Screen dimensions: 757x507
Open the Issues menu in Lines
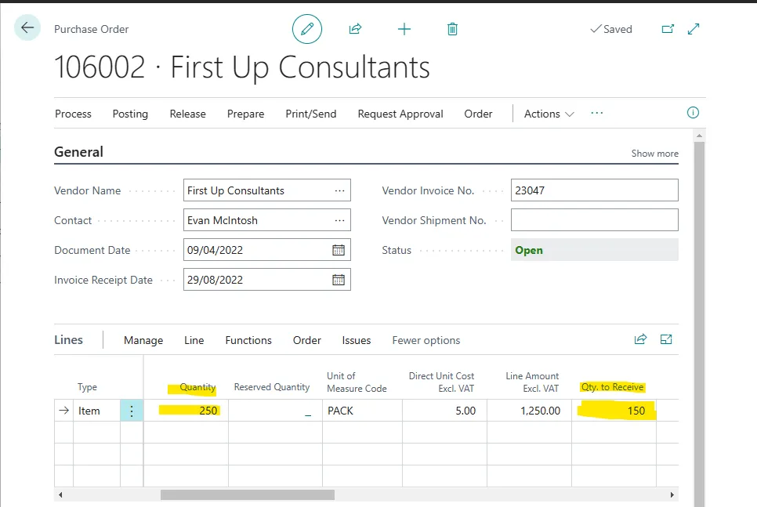[357, 340]
